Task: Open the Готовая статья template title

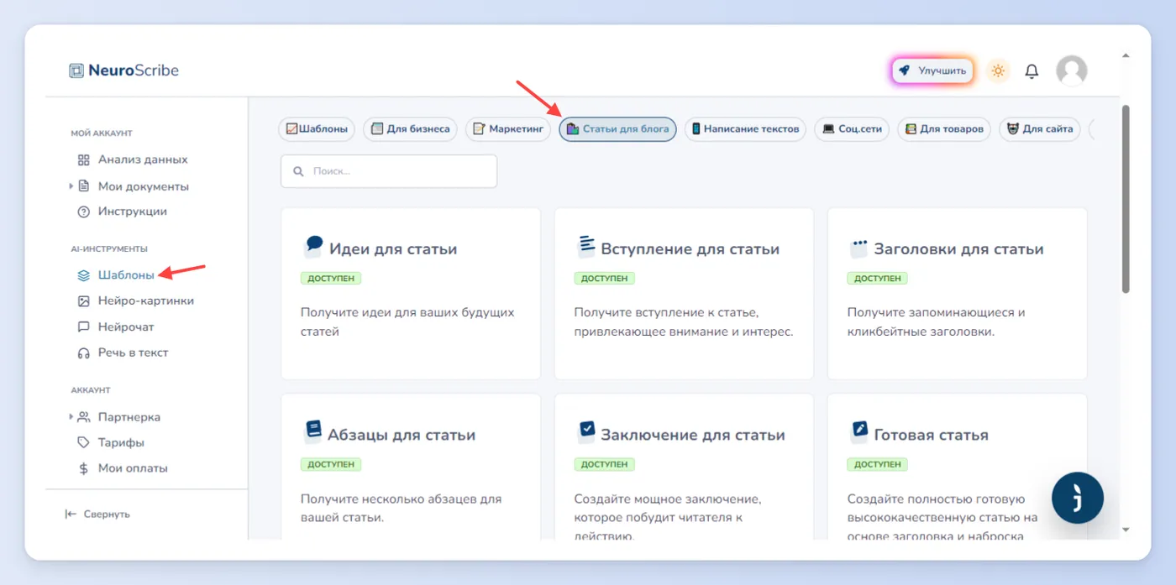Action: pos(931,435)
